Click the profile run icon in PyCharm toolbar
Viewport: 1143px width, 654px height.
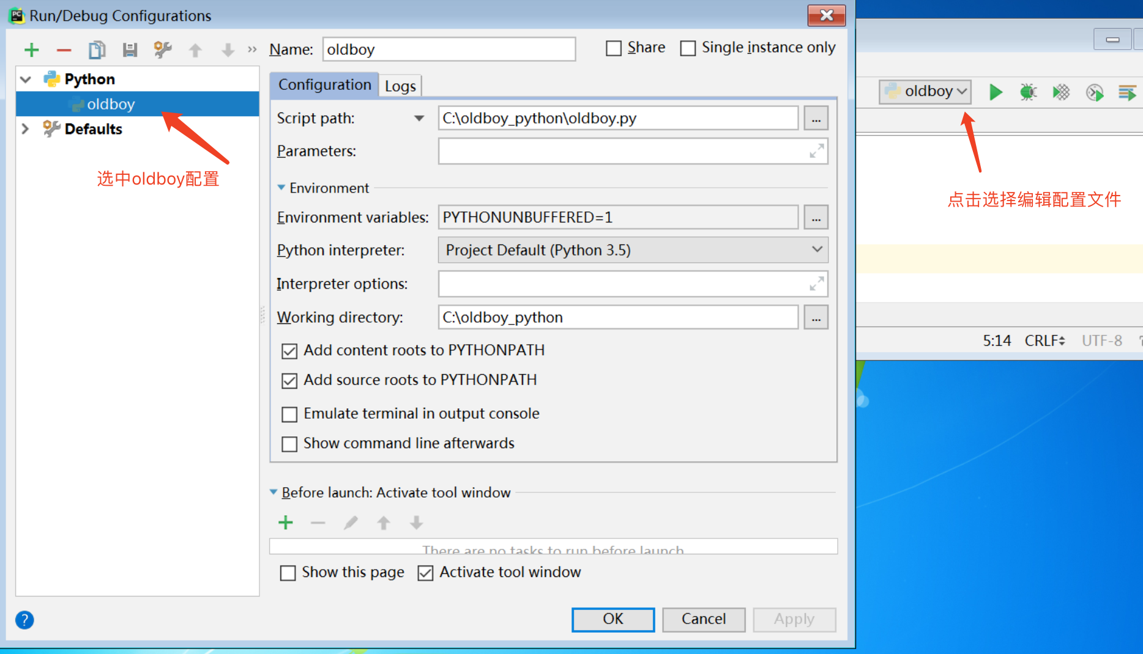[x=1095, y=92]
